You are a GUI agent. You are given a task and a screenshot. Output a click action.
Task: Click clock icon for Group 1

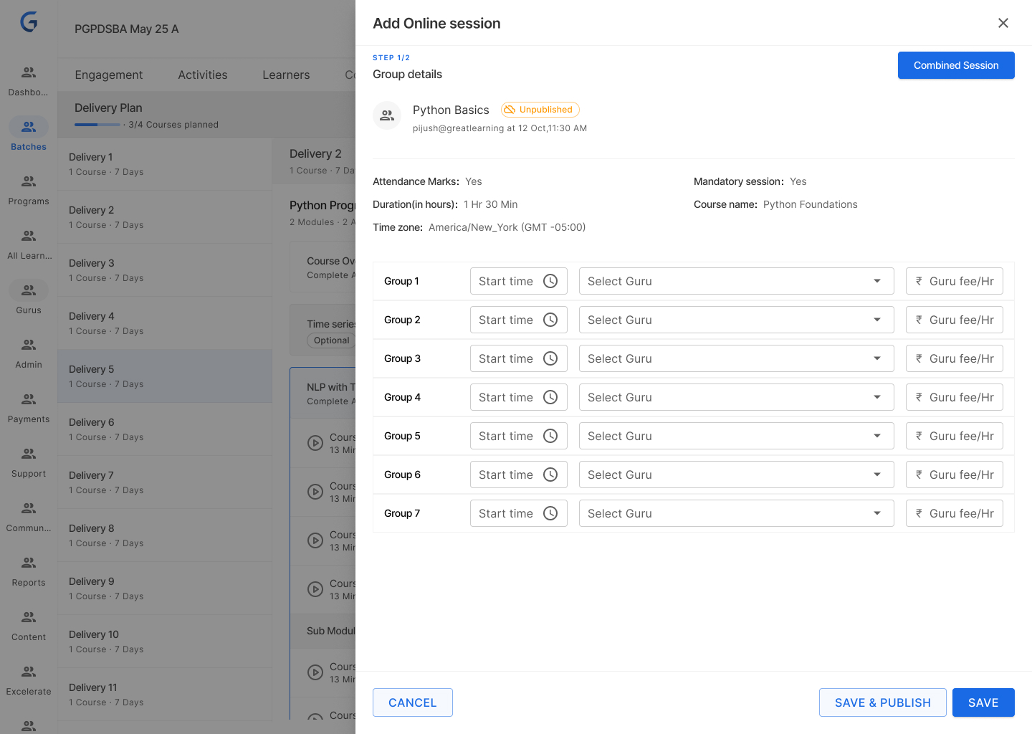(x=550, y=281)
